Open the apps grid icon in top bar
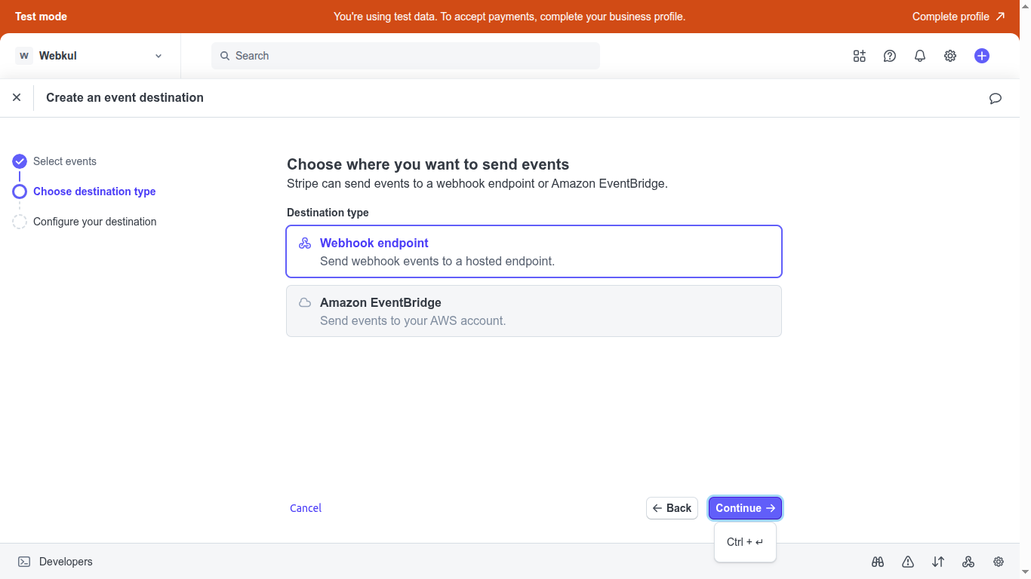The height and width of the screenshot is (579, 1031). tap(859, 55)
